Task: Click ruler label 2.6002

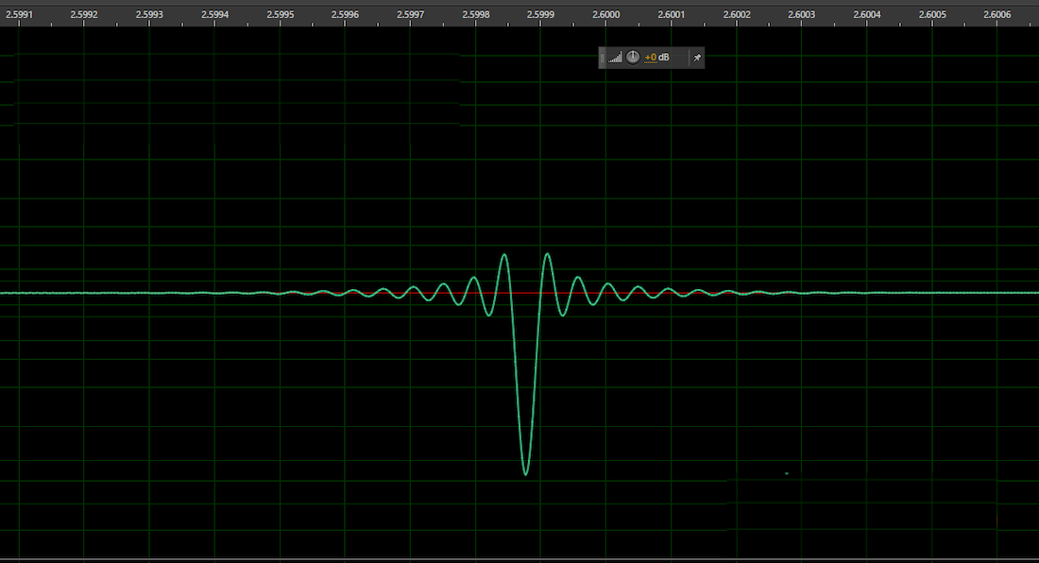Action: coord(737,14)
